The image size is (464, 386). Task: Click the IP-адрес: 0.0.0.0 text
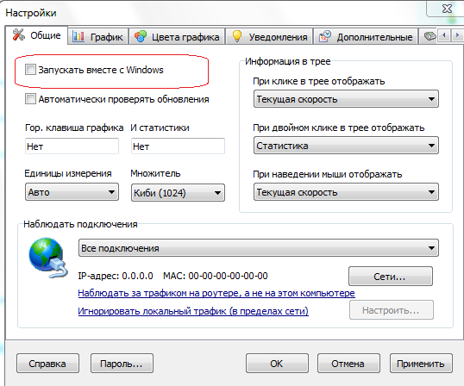(116, 276)
